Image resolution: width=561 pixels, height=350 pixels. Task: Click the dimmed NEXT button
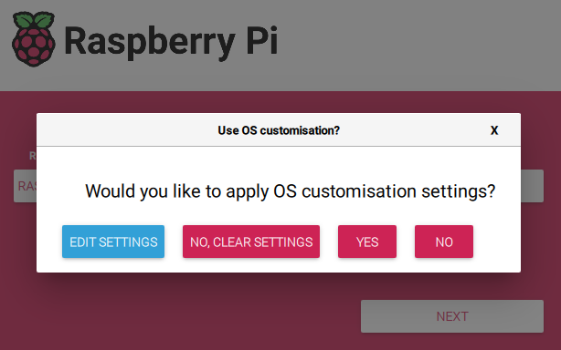(x=452, y=316)
